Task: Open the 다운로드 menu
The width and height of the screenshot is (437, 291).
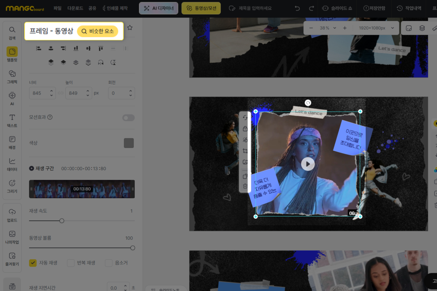Action: point(75,8)
